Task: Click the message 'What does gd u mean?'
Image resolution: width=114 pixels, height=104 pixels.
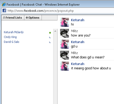Action: pyautogui.click(x=88, y=57)
